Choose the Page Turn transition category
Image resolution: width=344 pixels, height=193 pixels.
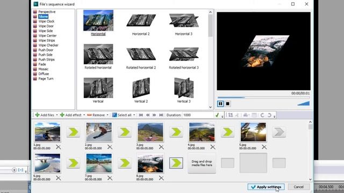tap(46, 79)
